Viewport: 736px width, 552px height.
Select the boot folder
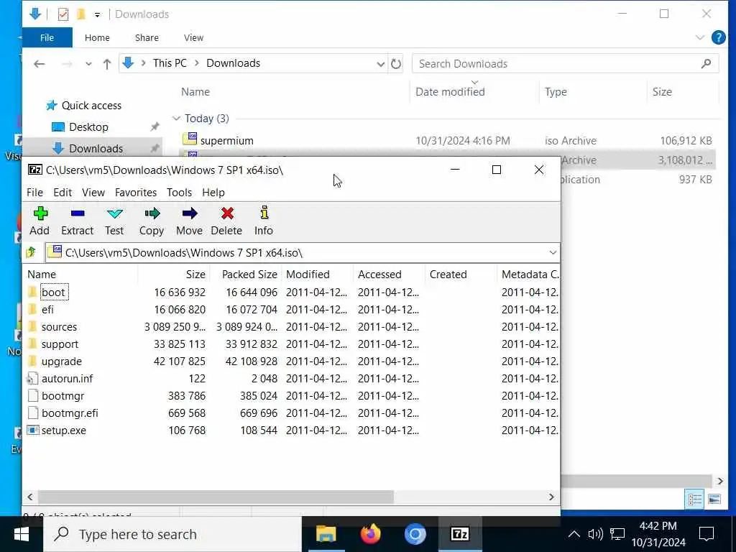pyautogui.click(x=53, y=293)
